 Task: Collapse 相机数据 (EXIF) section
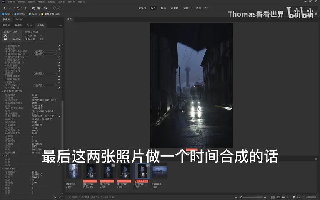[x=2, y=91]
